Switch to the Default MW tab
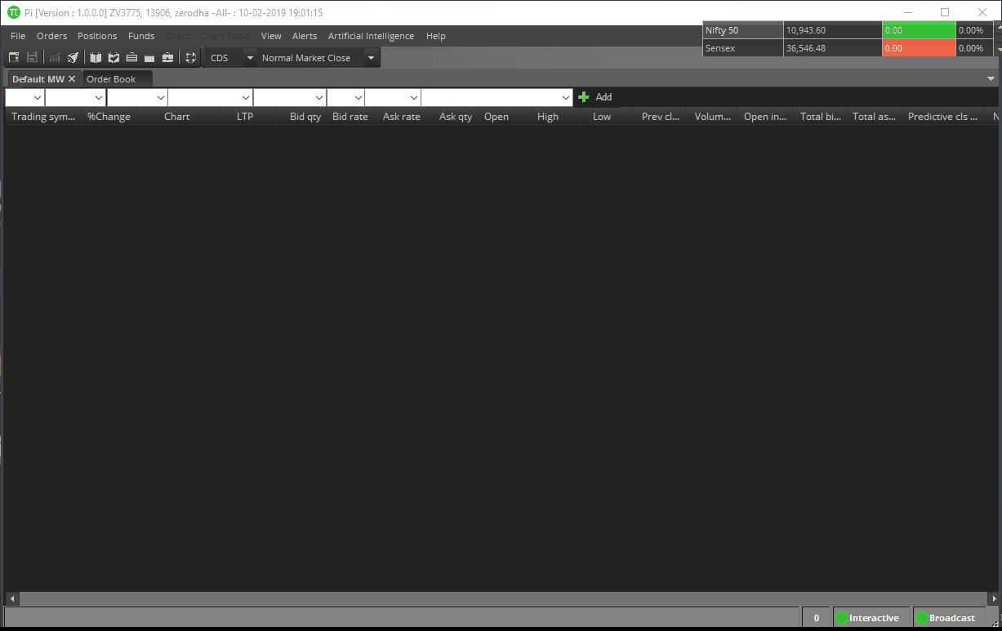This screenshot has height=631, width=1002. pyautogui.click(x=38, y=79)
